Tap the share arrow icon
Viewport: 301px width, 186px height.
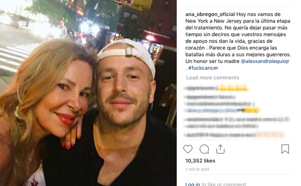click(220, 149)
